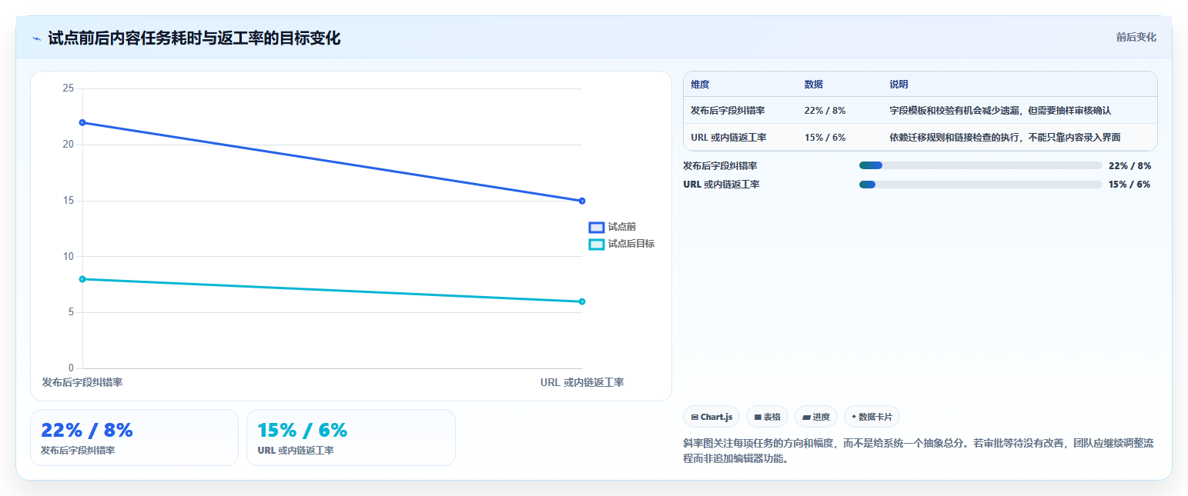Click the panel title 试点前后内容任务耗时与返工率的目标变化
The height and width of the screenshot is (496, 1188).
[x=194, y=38]
